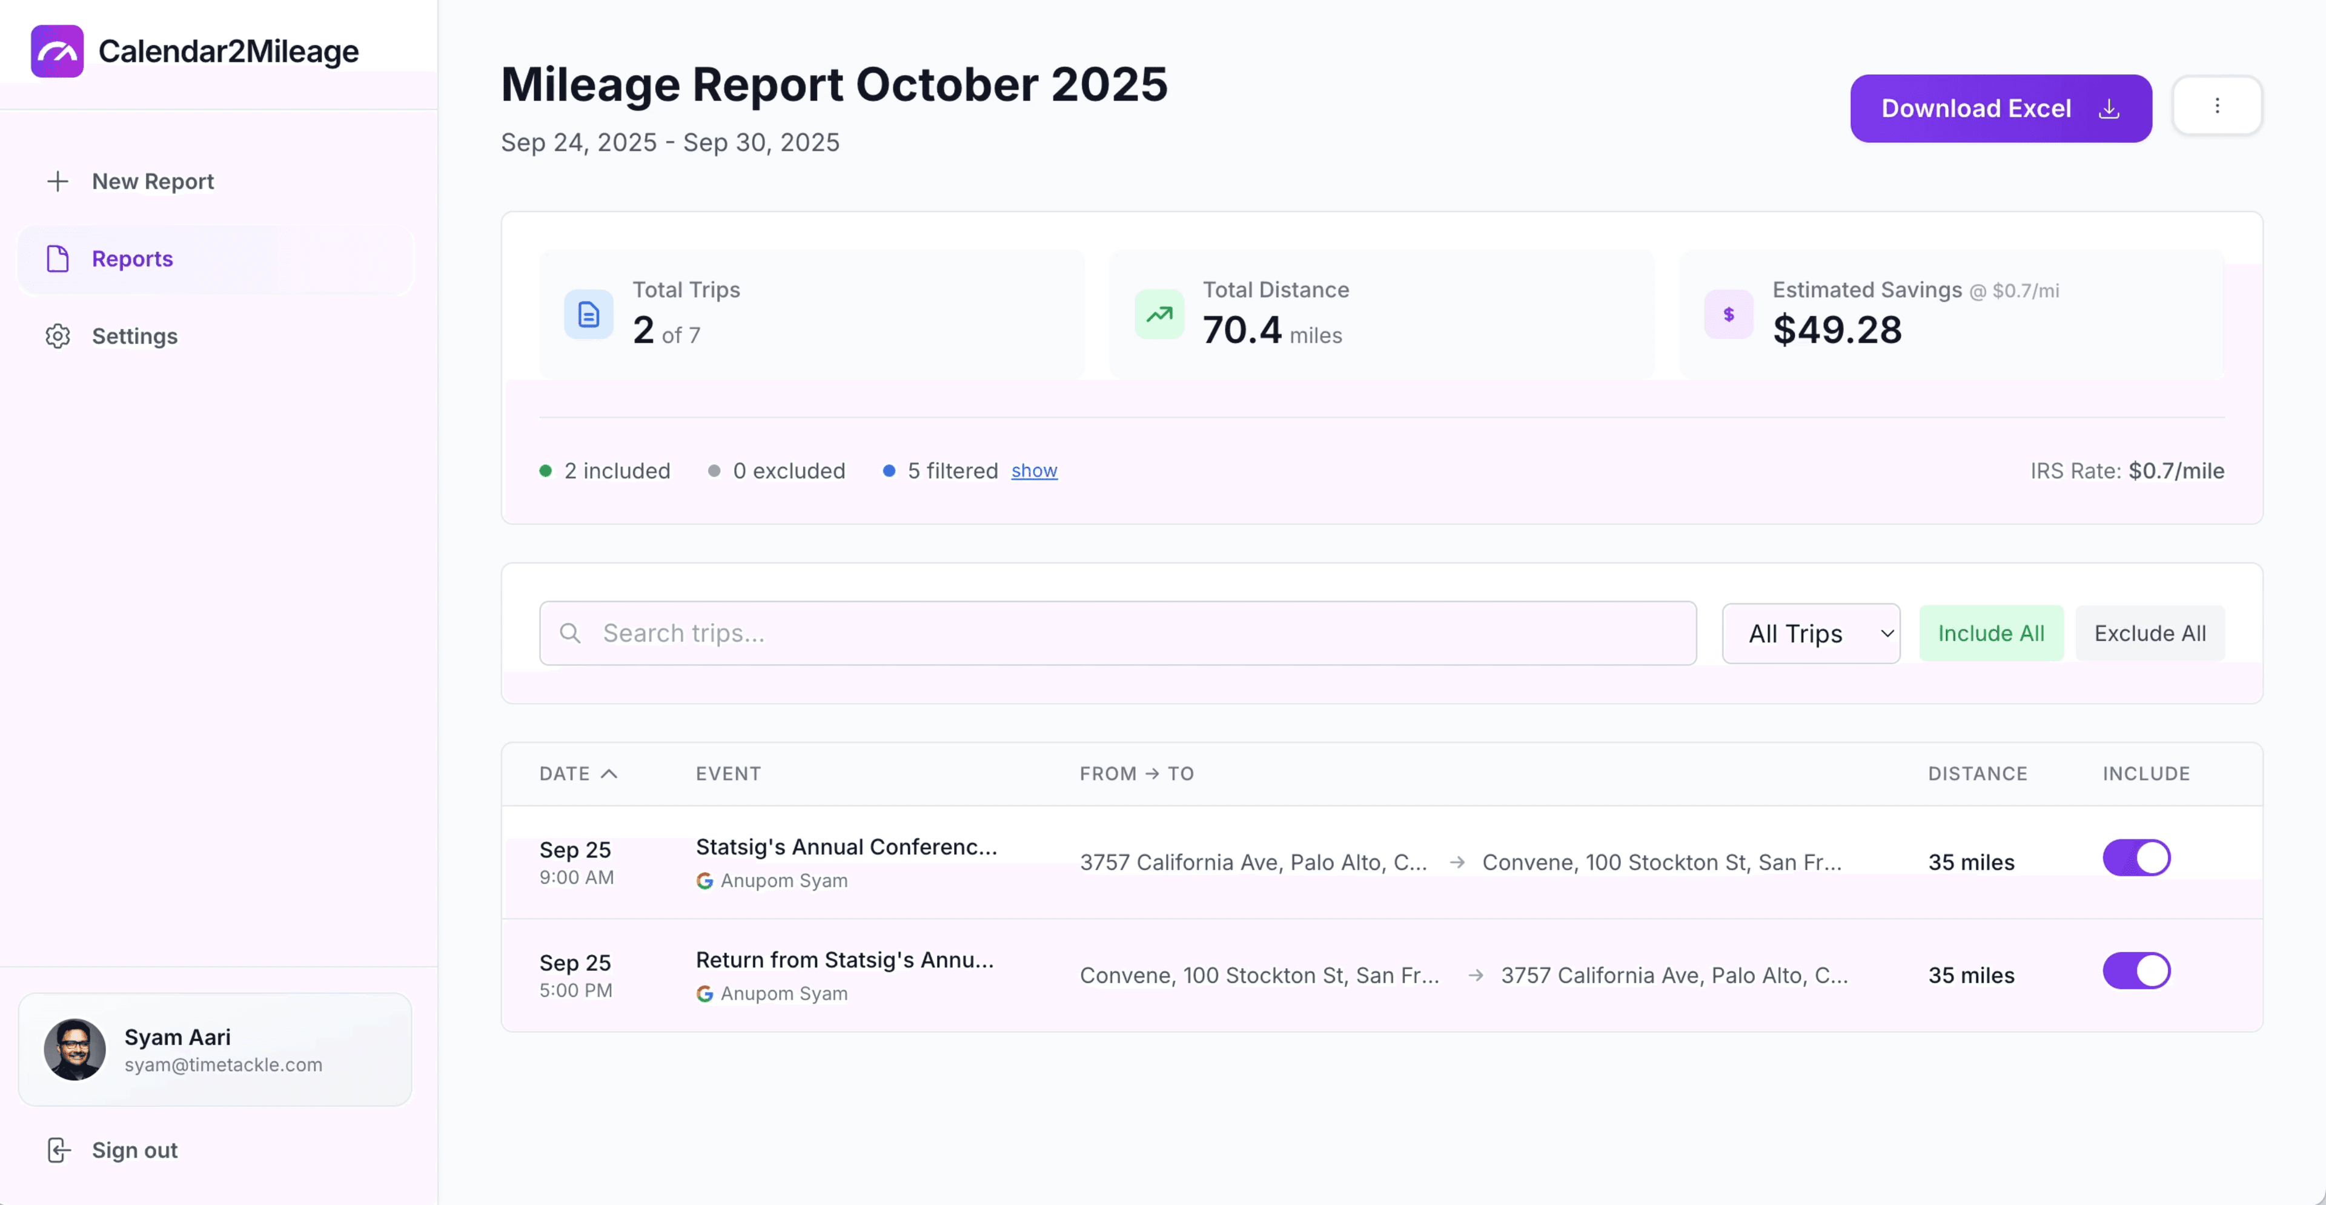Click the green trend icon in Total Distance card
Image resolution: width=2326 pixels, height=1205 pixels.
tap(1159, 314)
